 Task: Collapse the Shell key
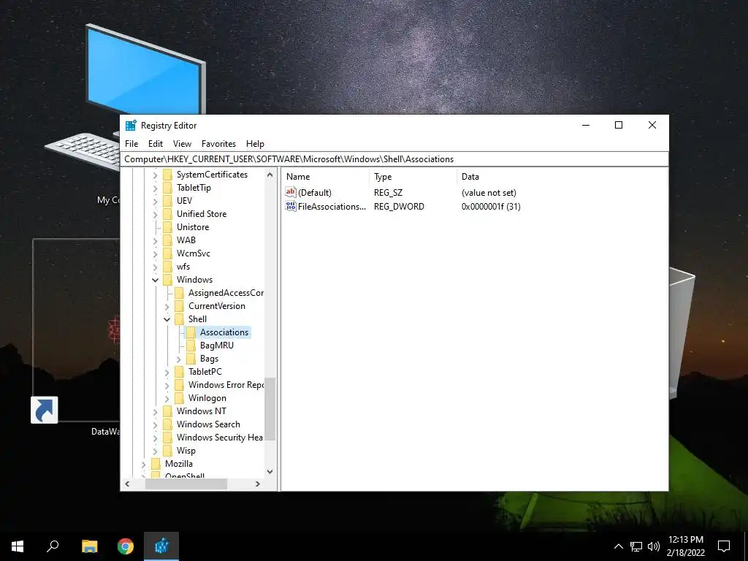coord(167,319)
